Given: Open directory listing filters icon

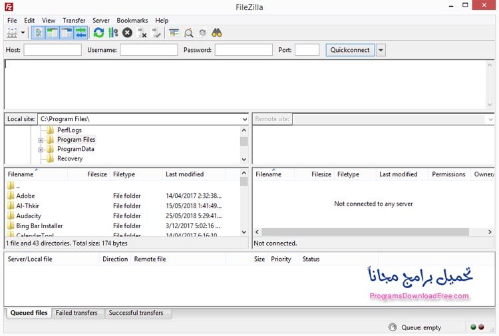Looking at the screenshot, I should click(x=174, y=33).
